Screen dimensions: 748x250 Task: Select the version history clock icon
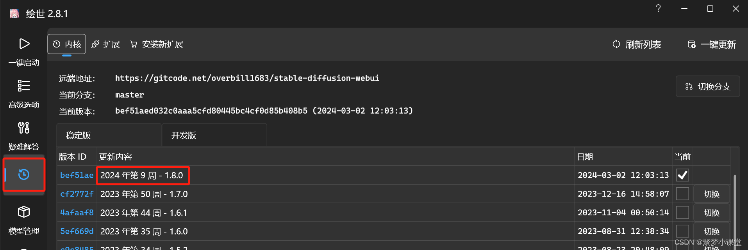point(24,174)
